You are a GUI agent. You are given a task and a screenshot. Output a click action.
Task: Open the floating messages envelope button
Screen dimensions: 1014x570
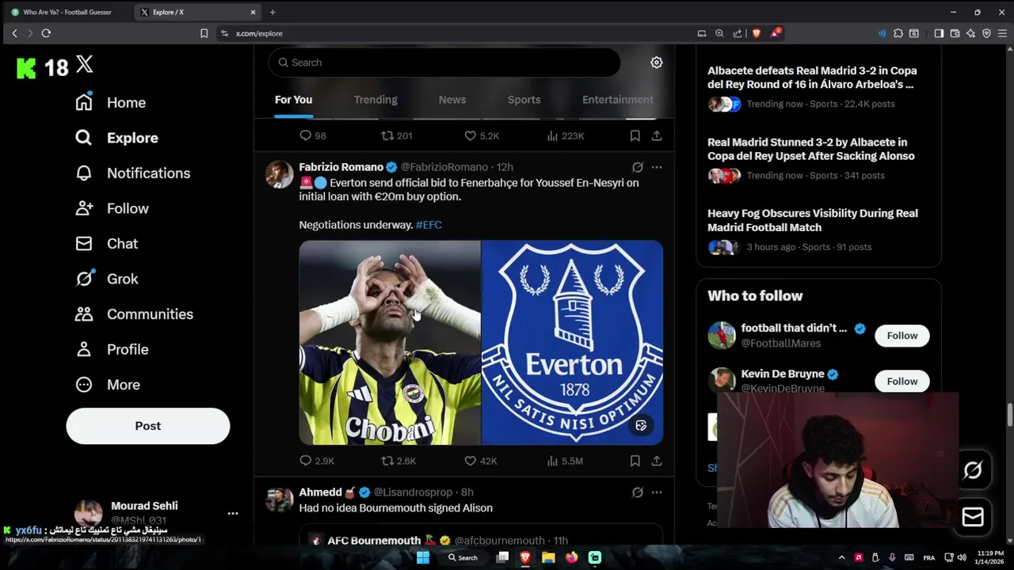click(973, 517)
